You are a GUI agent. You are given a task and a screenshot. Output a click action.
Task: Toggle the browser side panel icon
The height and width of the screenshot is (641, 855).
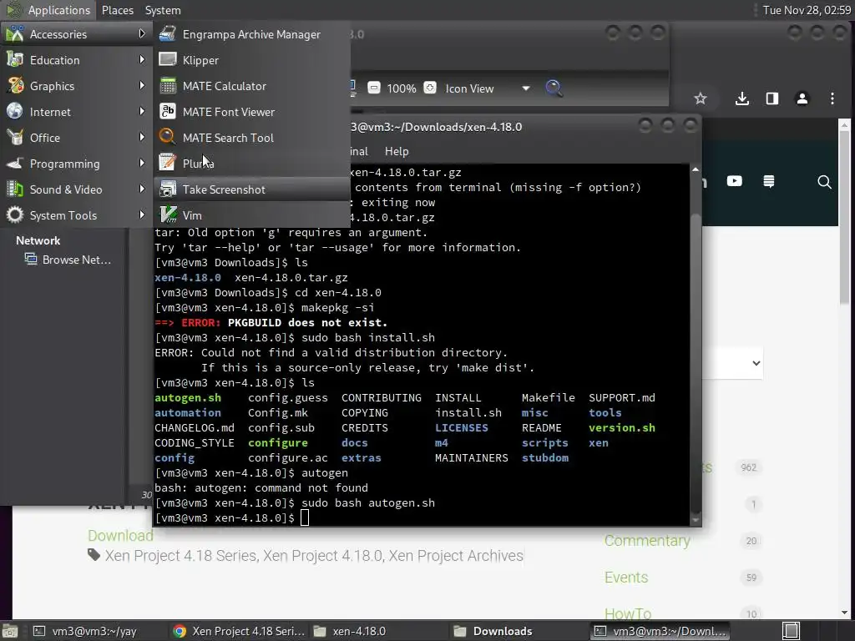tap(772, 98)
